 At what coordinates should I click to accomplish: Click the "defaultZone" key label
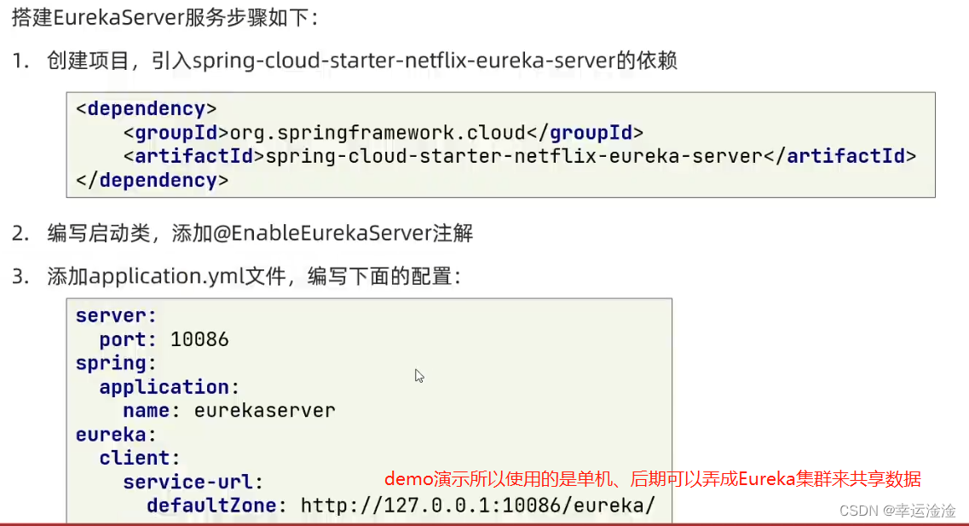(x=211, y=506)
